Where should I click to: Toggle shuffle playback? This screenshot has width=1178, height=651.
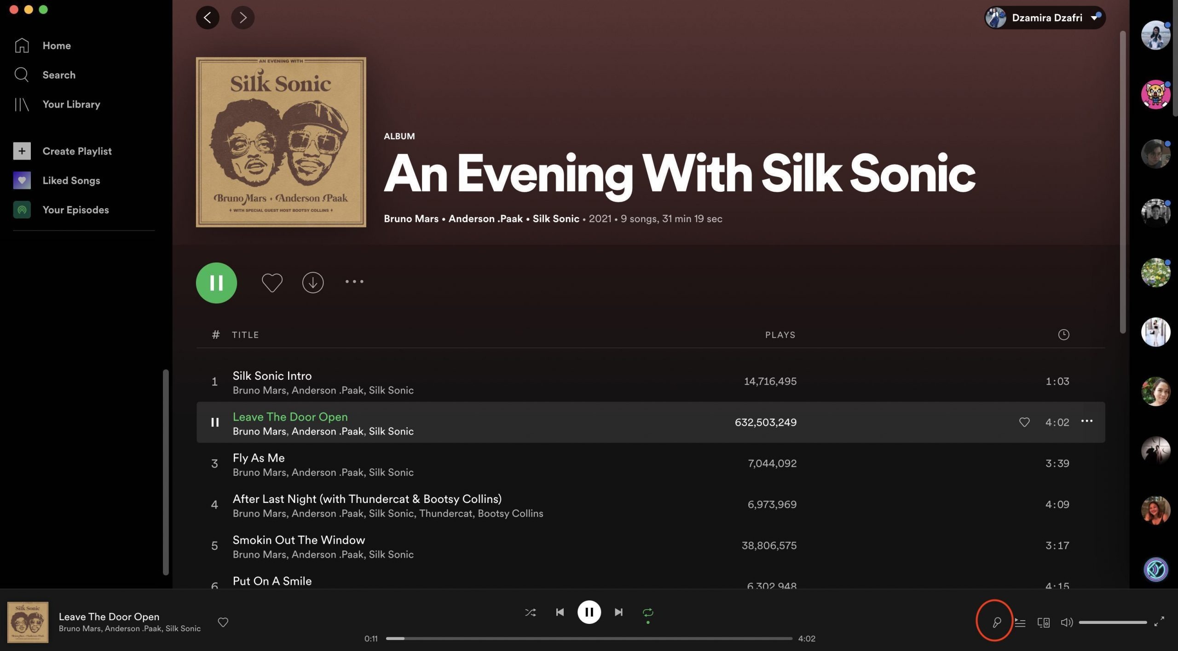530,612
